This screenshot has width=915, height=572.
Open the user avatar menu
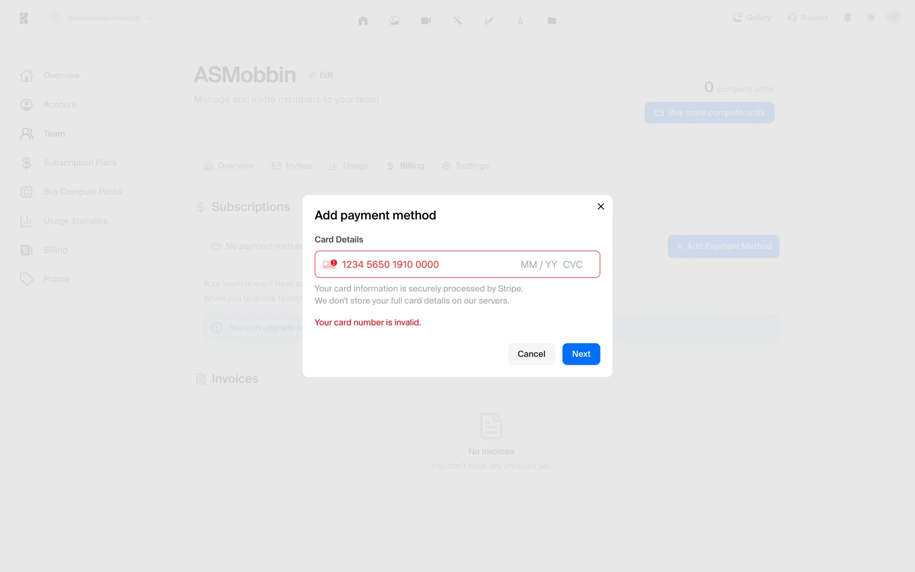(894, 18)
